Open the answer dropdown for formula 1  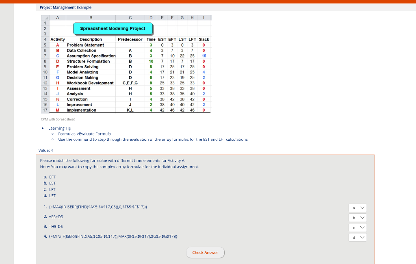point(357,208)
